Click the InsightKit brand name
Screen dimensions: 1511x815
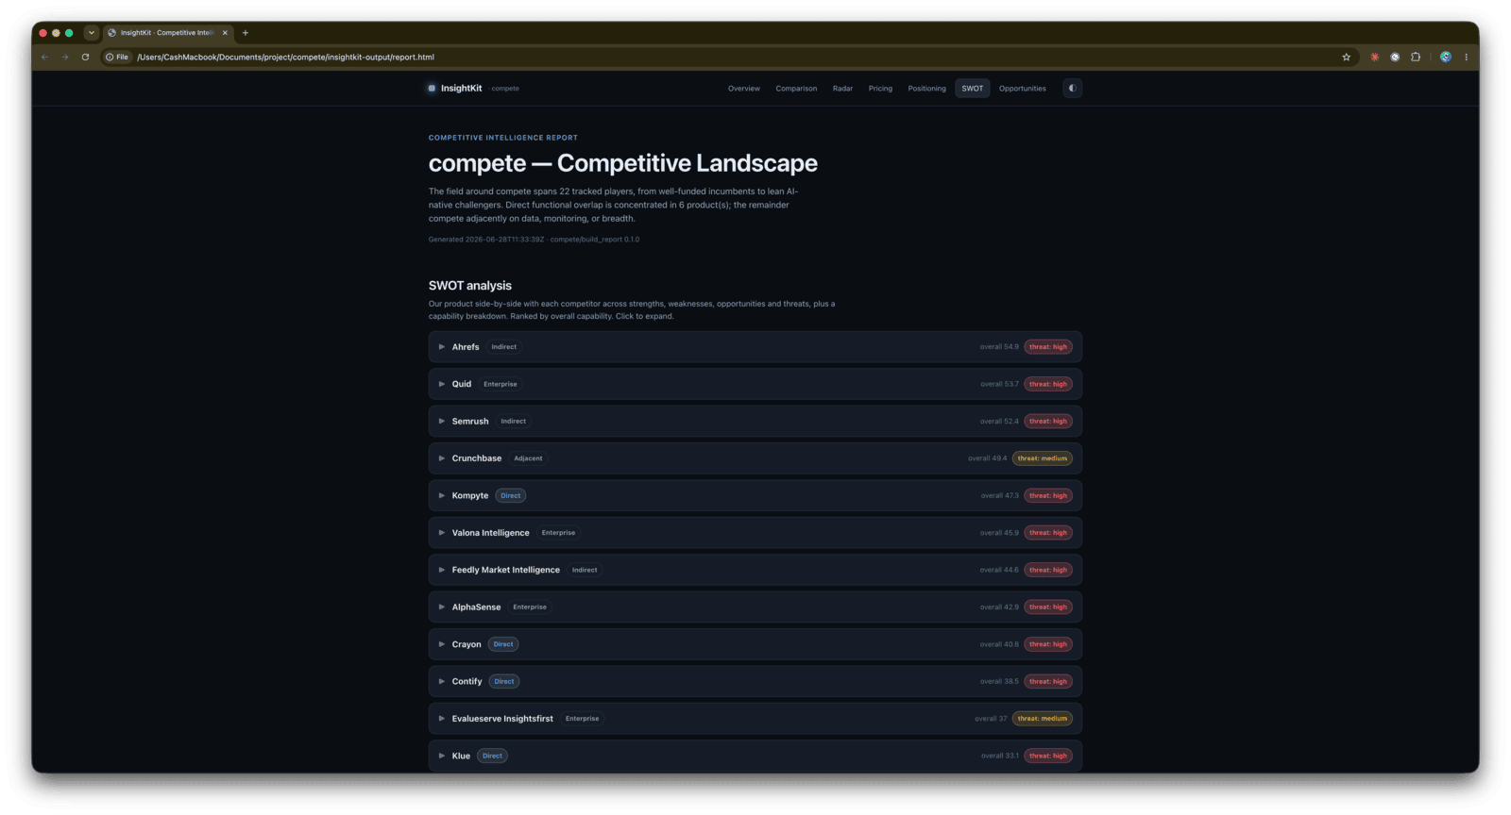point(461,89)
